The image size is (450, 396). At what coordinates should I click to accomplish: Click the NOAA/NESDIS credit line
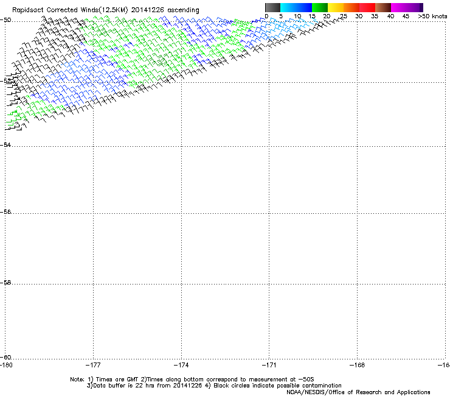coord(358,392)
